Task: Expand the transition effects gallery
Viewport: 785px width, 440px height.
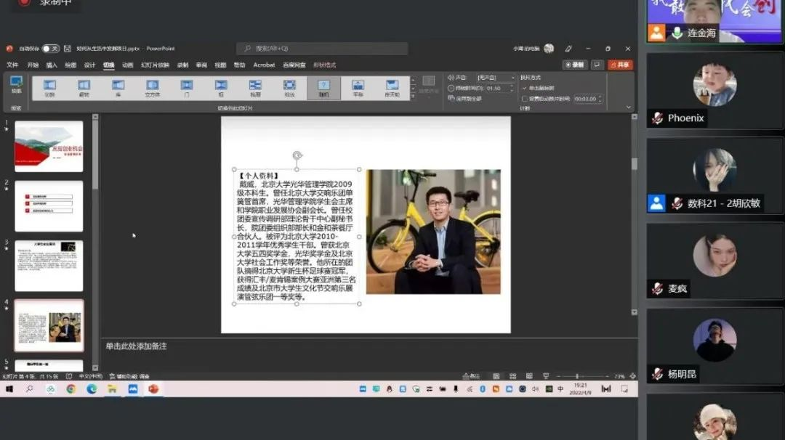Action: (414, 96)
